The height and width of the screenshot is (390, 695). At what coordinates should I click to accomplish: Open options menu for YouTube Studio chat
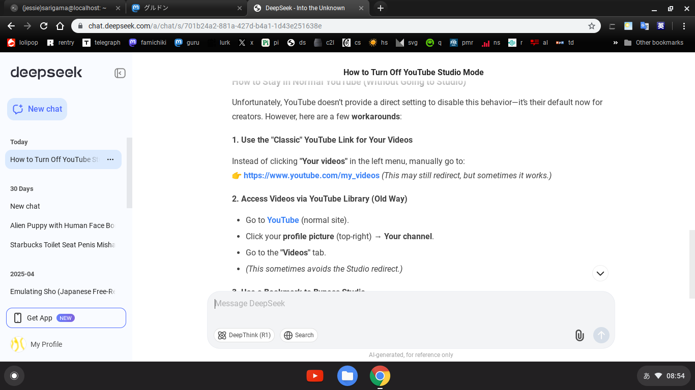[x=110, y=159]
